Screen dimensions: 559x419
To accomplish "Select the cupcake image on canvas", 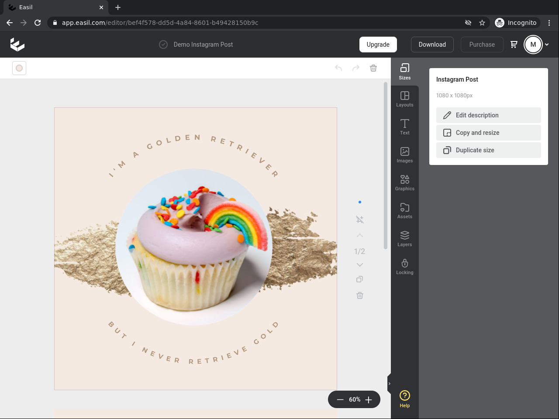I will [194, 247].
